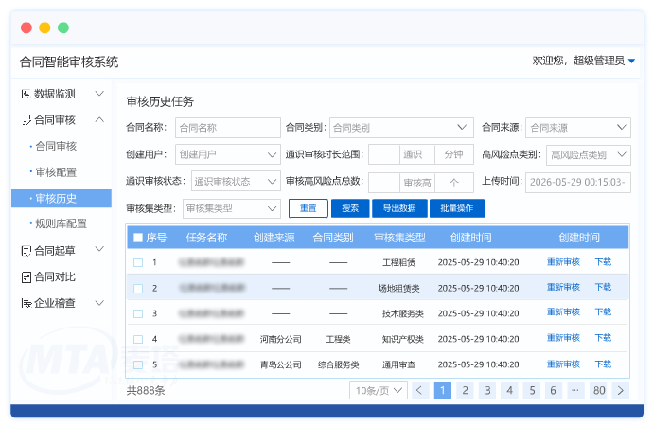
Task: Go to page 80
Action: 599,390
